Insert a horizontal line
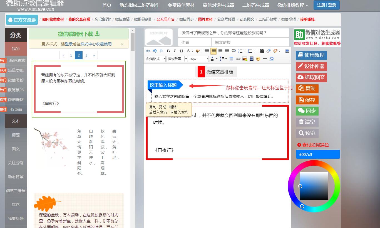The height and width of the screenshot is (228, 380). 265,59
